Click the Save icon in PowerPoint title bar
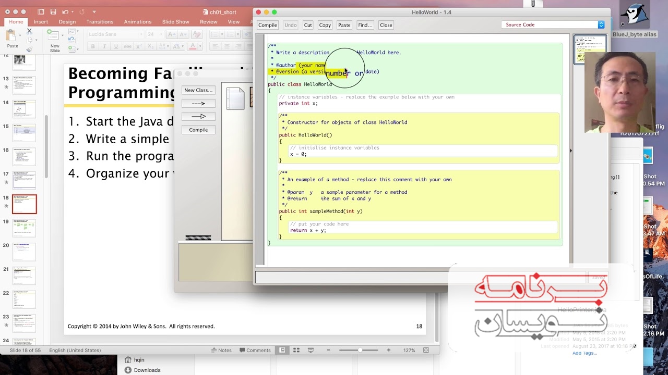Screen dimensions: 668x375 (53, 11)
